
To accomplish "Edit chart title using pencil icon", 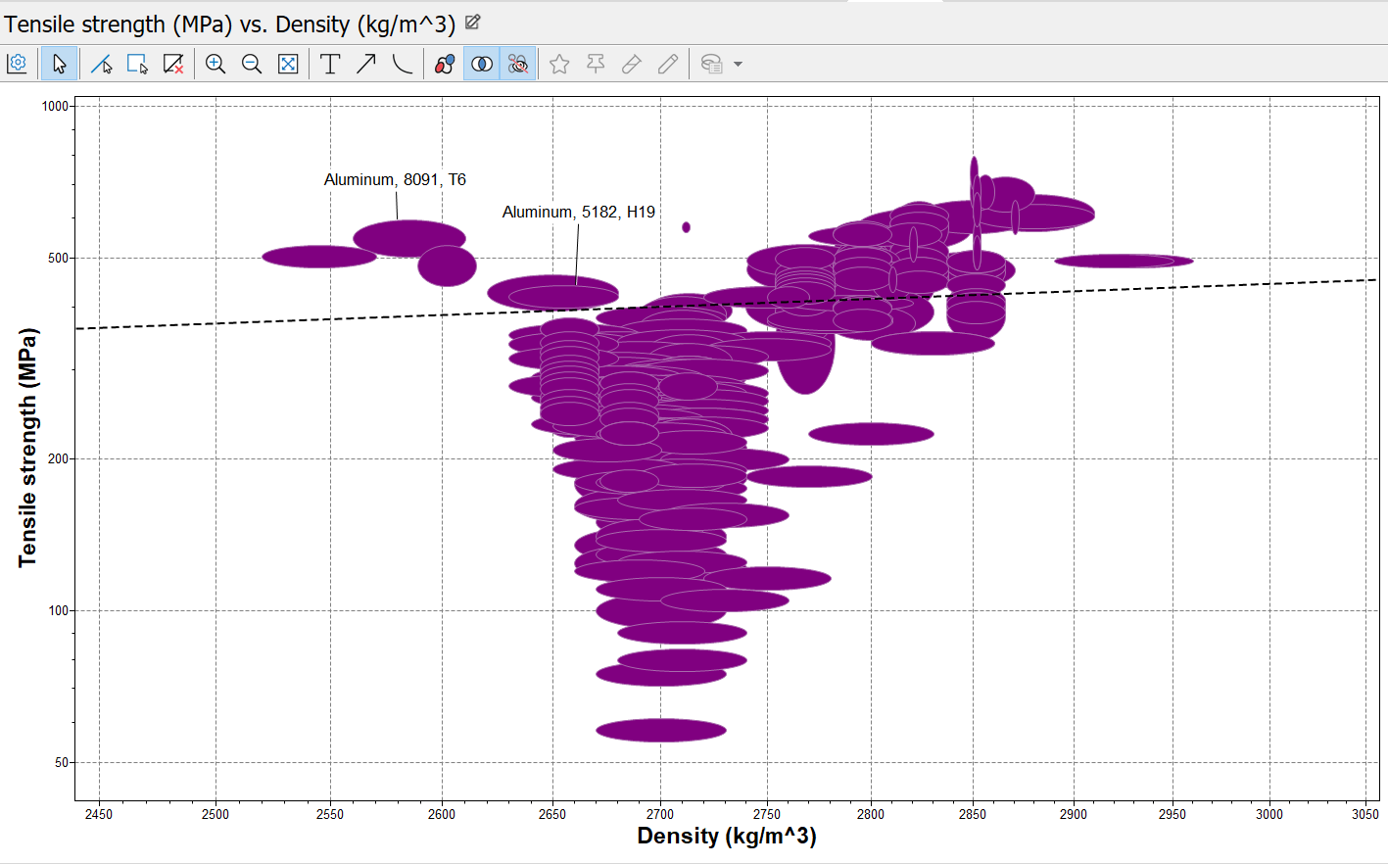I will [473, 22].
